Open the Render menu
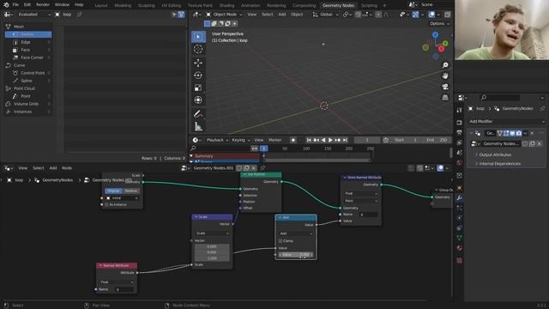 pyautogui.click(x=43, y=4)
